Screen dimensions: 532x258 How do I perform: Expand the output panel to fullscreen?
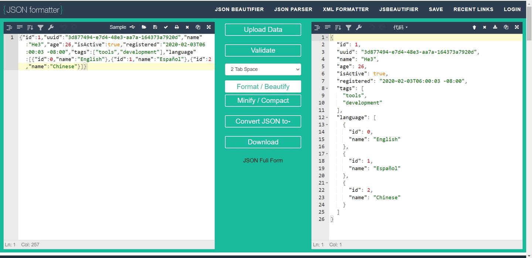point(517,27)
